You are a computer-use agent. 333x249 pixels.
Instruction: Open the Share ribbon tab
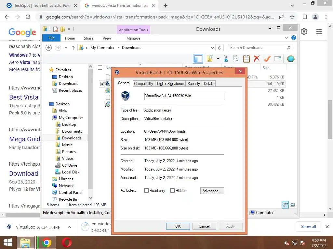click(x=88, y=38)
